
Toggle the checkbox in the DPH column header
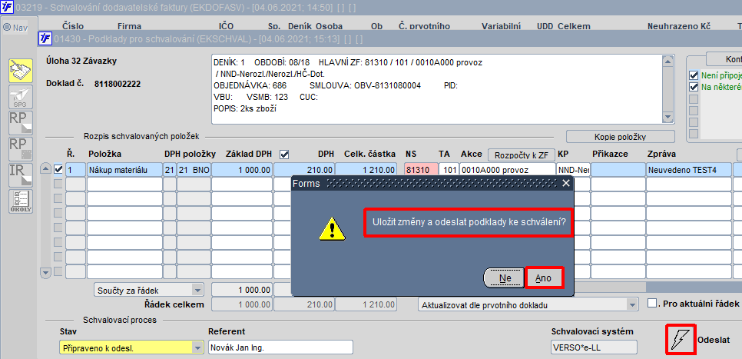click(284, 154)
